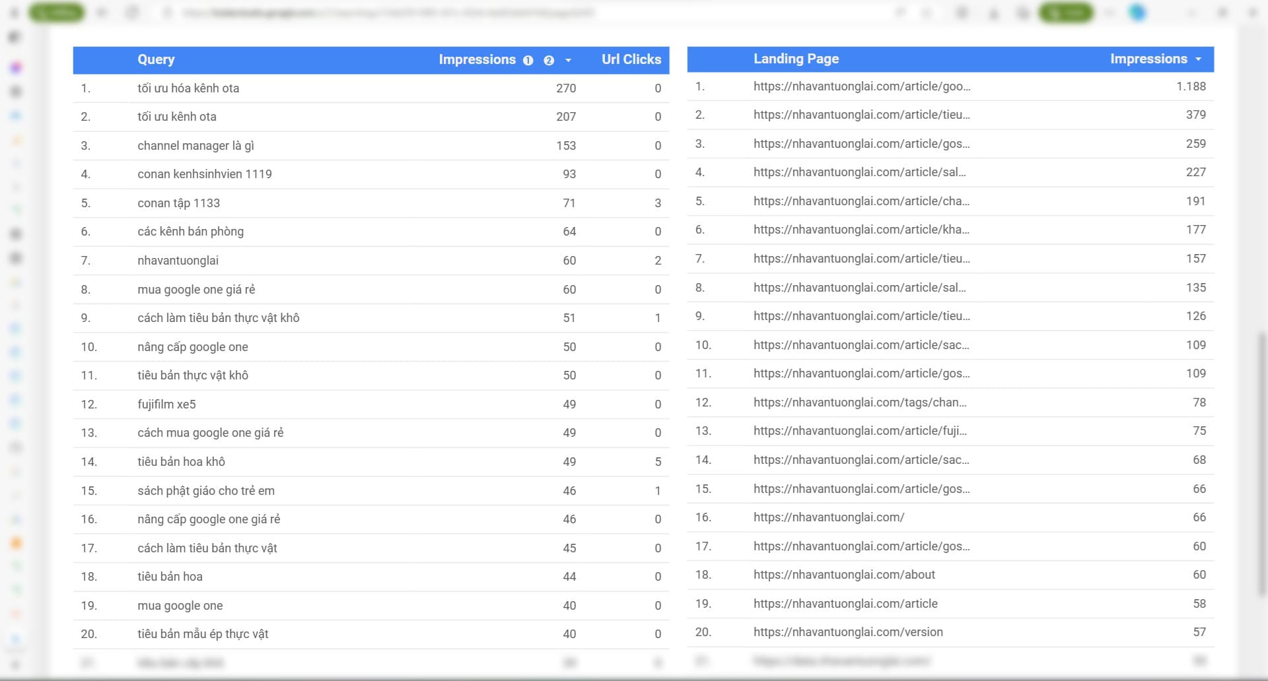Select query 'channel manager là gì'
This screenshot has width=1268, height=681.
coord(195,146)
